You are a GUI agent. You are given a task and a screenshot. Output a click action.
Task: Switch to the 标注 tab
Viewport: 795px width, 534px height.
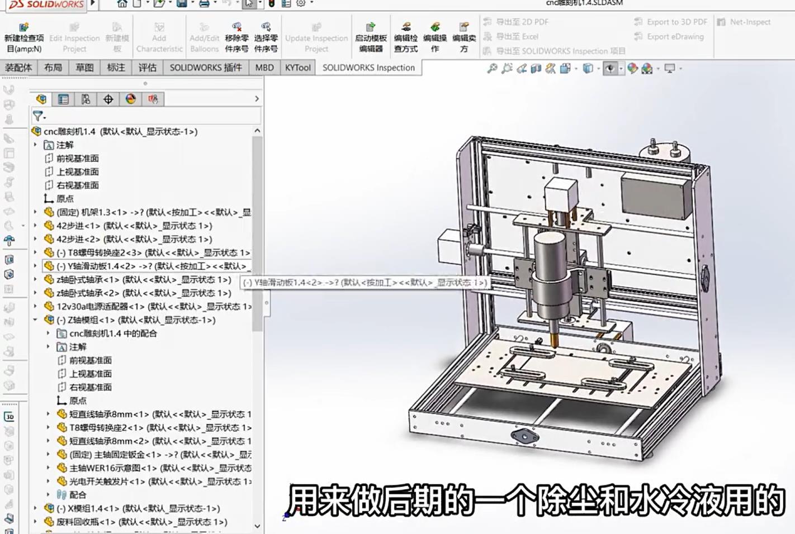(x=116, y=68)
